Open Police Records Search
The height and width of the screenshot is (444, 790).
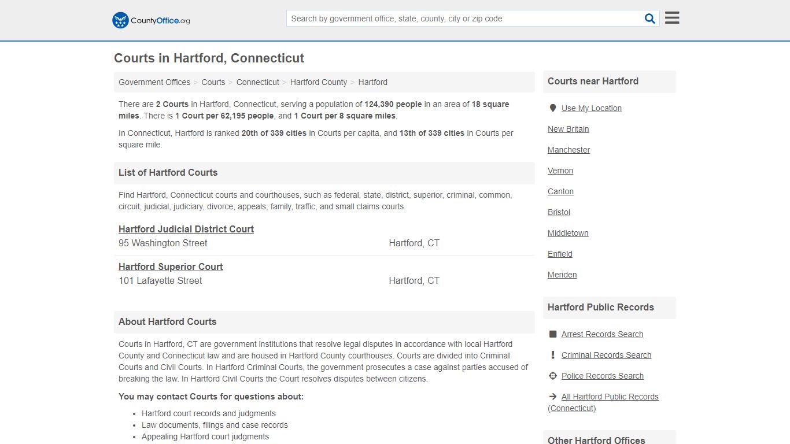coord(603,376)
